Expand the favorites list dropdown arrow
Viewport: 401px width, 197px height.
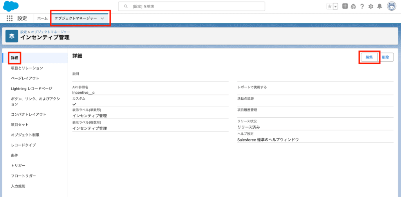click(x=335, y=6)
